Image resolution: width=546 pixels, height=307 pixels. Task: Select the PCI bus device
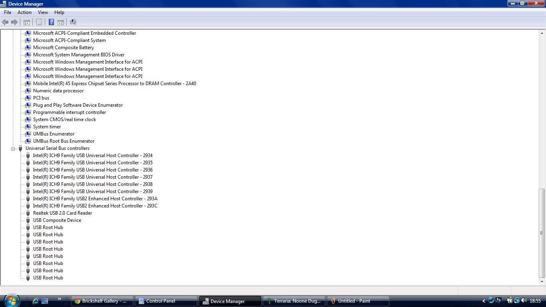[x=41, y=98]
